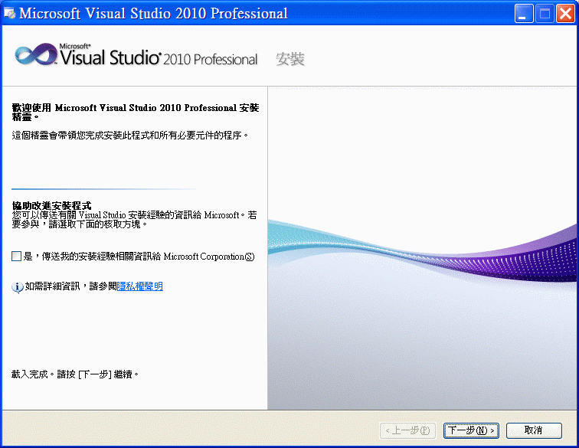Viewport: 579px width, 448px height.
Task: Click the title bar text Microsoft Visual Studio 2010 Professional
Action: coord(153,13)
